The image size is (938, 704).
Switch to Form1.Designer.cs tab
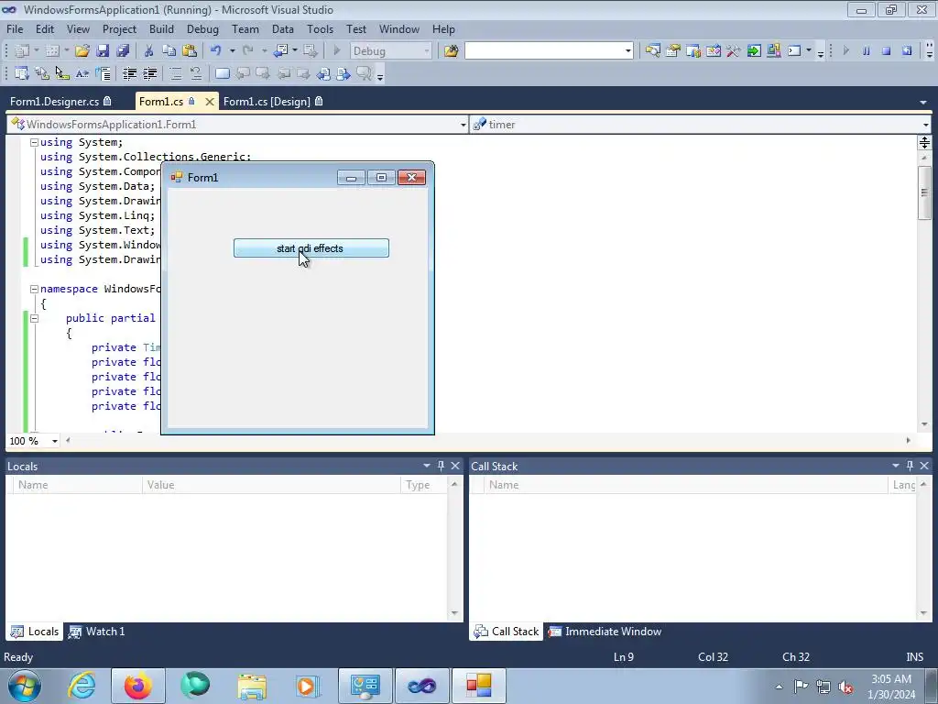click(x=60, y=101)
